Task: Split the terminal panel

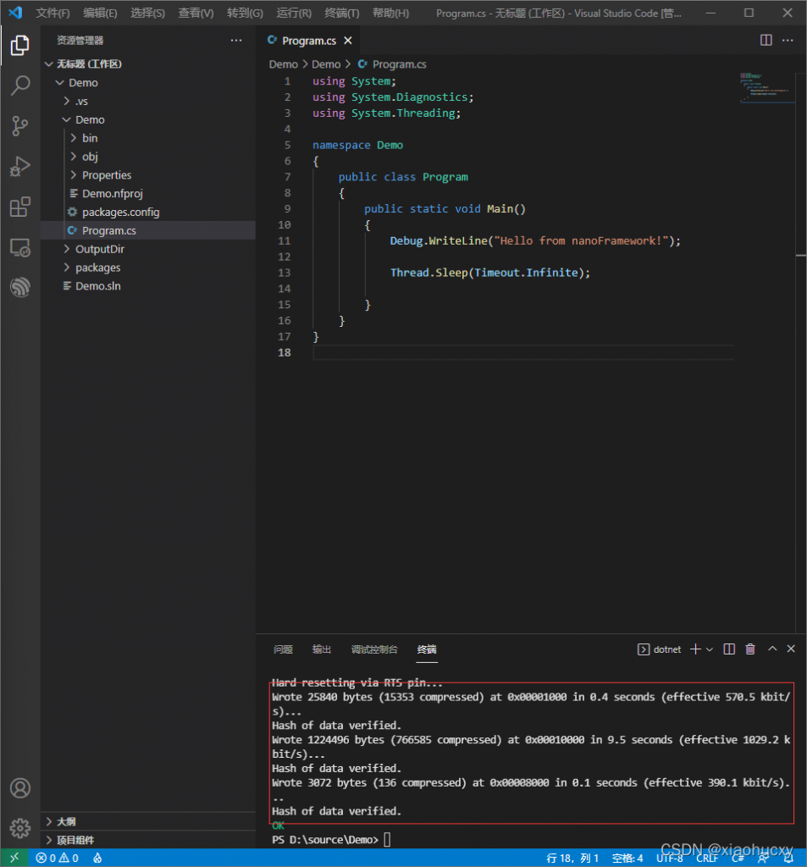Action: tap(729, 649)
